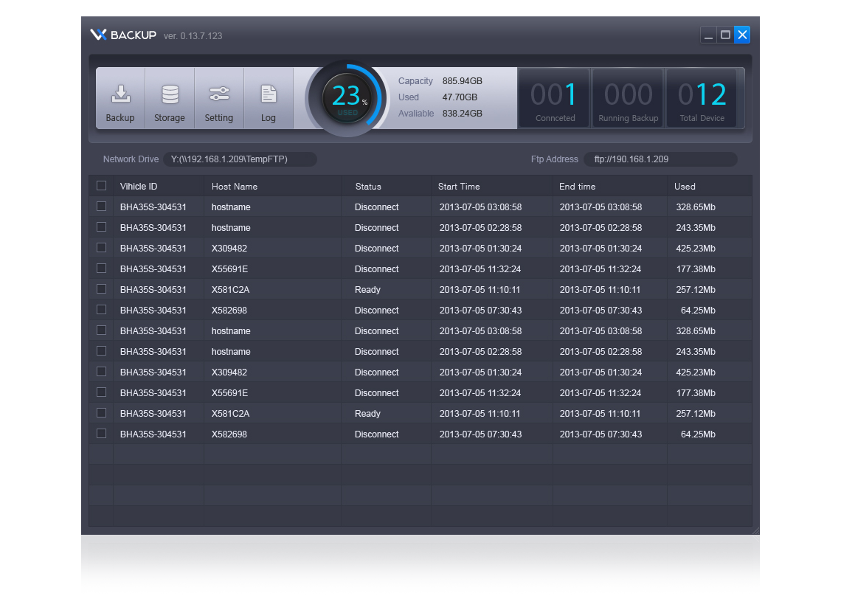Check the second X309482 row checkbox

click(x=101, y=372)
